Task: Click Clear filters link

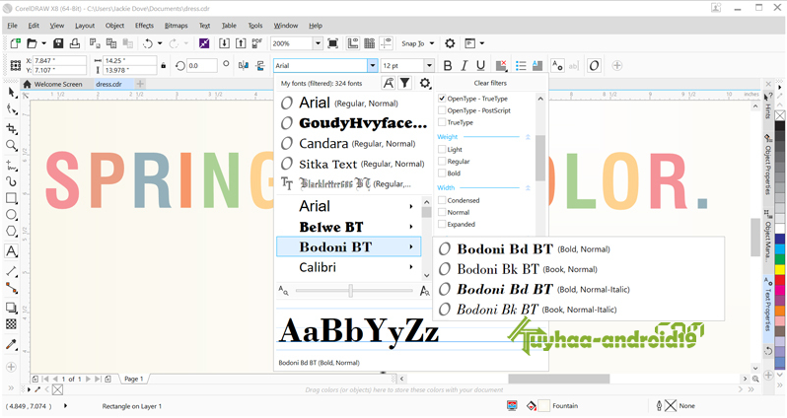Action: point(490,83)
